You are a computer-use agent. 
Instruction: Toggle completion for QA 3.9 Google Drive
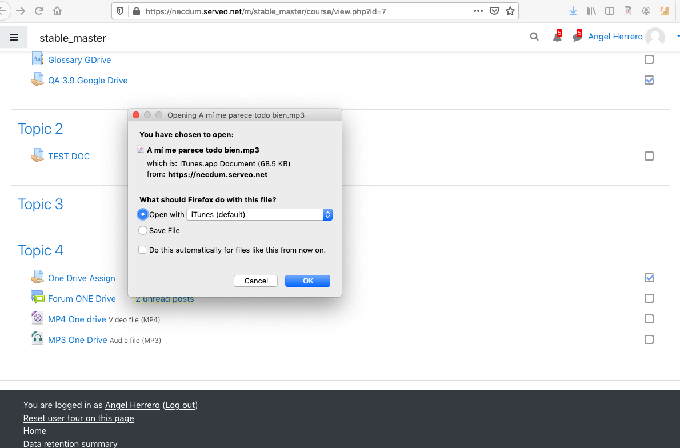[x=649, y=80]
